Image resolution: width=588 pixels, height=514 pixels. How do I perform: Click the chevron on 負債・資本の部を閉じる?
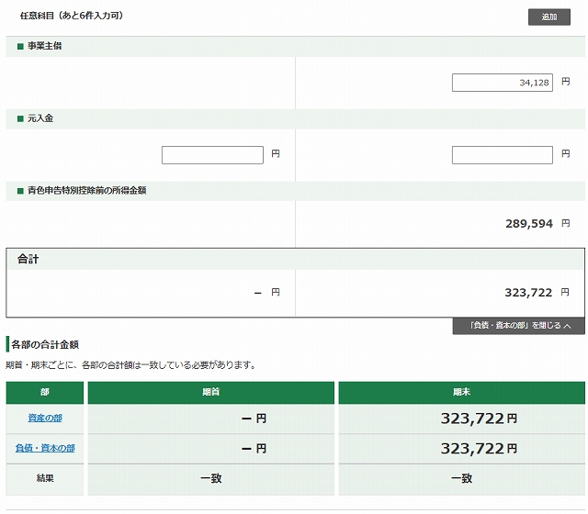coord(568,326)
